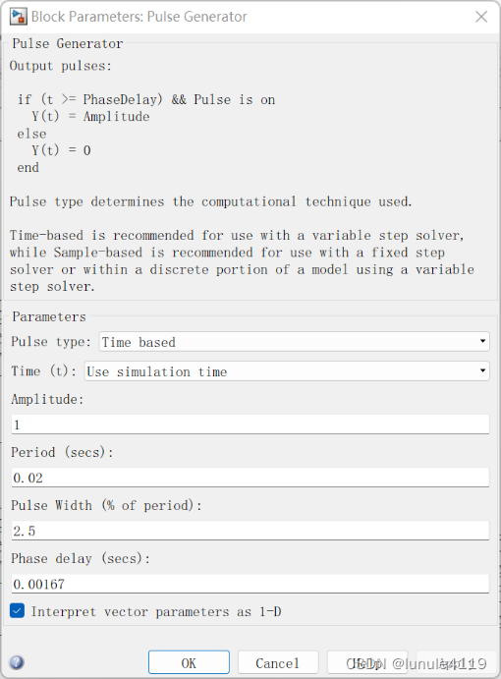Toggle Interpret vector parameters as 1-D checkbox
The width and height of the screenshot is (501, 679).
pos(17,611)
